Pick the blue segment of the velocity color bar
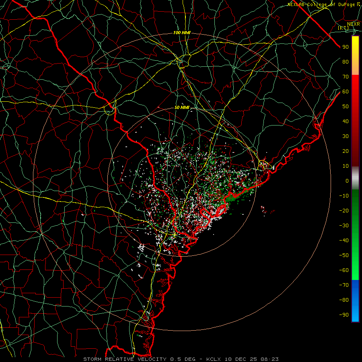The width and height of the screenshot is (362, 362). (x=355, y=301)
